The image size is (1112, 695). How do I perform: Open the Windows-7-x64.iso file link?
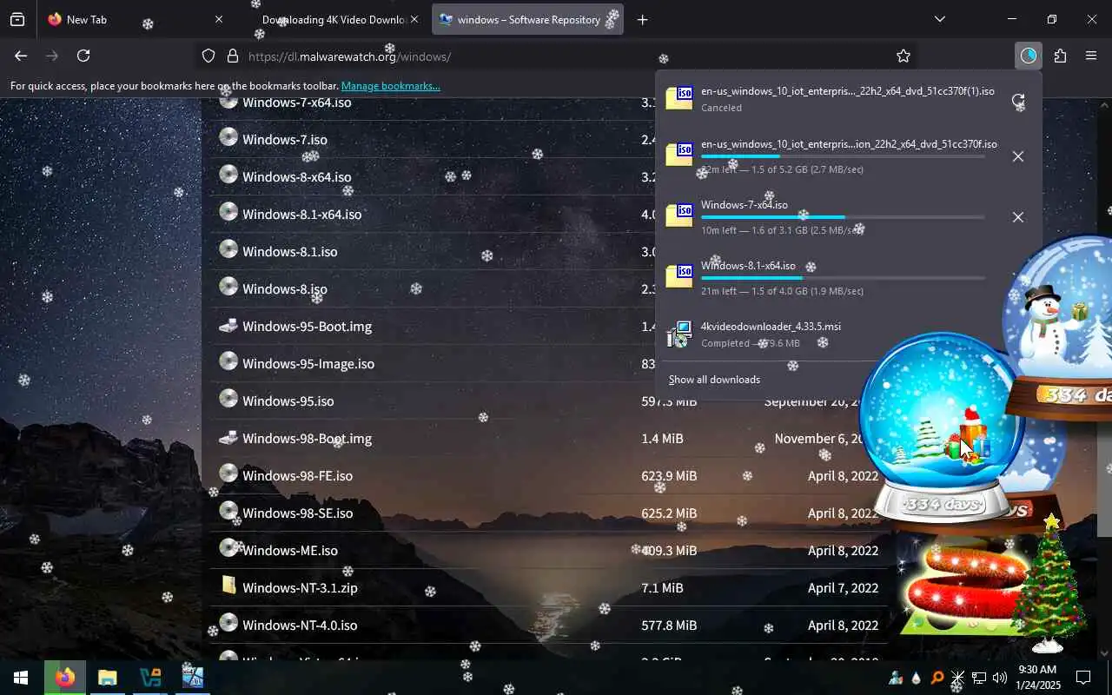pyautogui.click(x=297, y=103)
